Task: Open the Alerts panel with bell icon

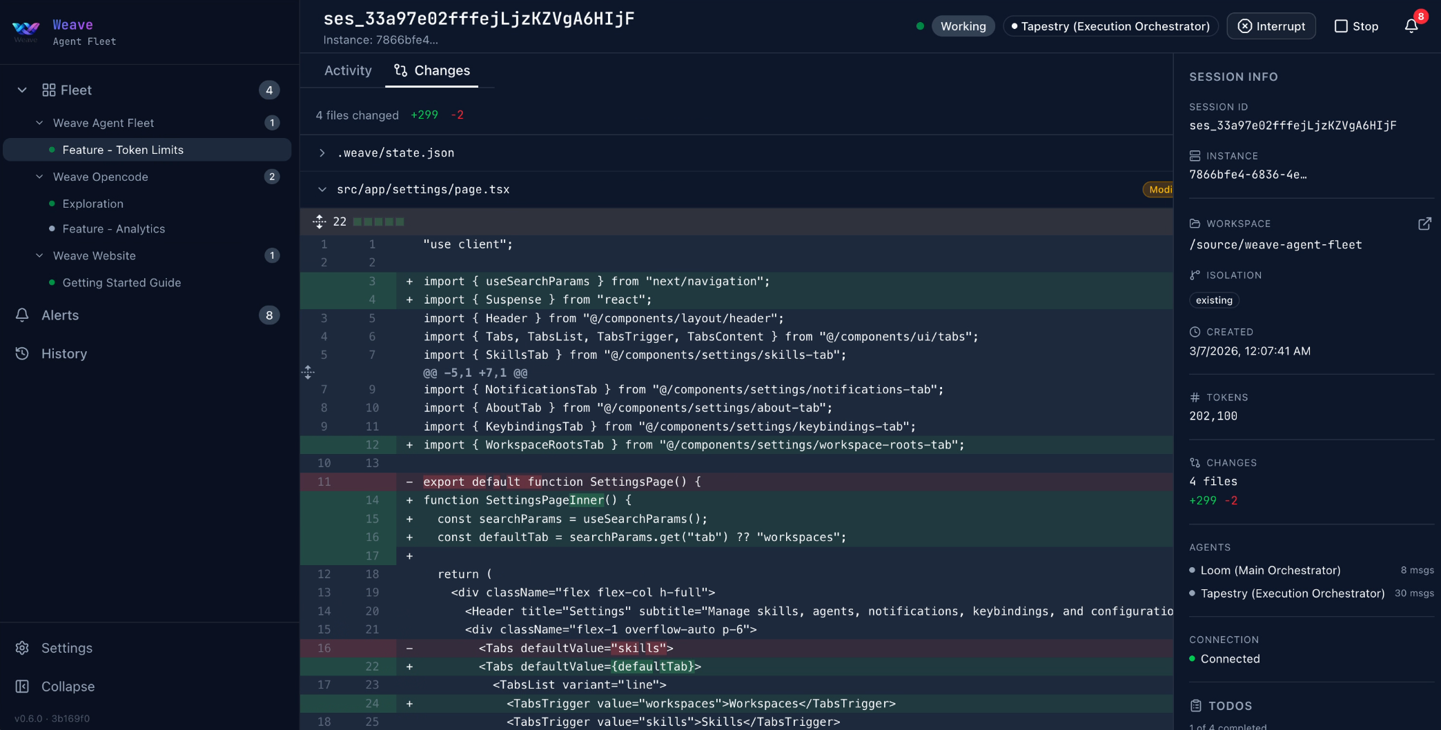Action: coord(22,315)
